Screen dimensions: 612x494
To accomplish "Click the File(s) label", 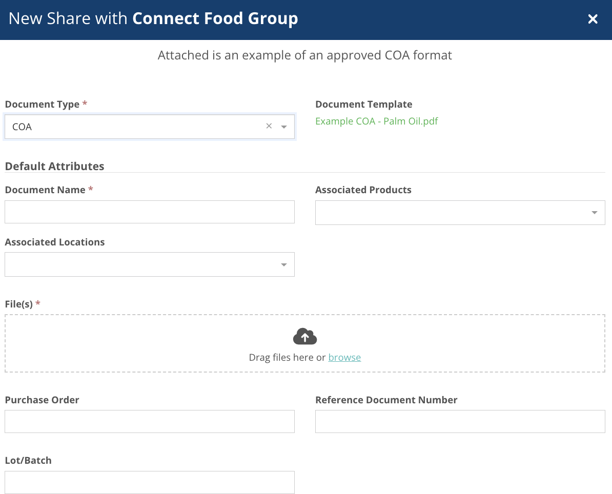I will [19, 304].
